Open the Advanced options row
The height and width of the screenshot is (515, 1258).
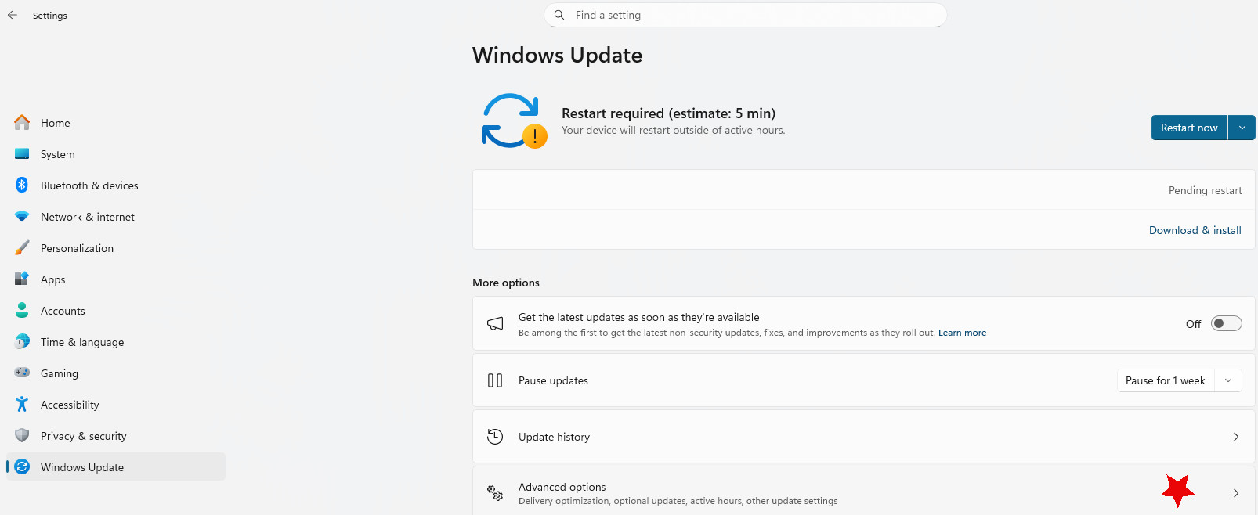click(863, 492)
